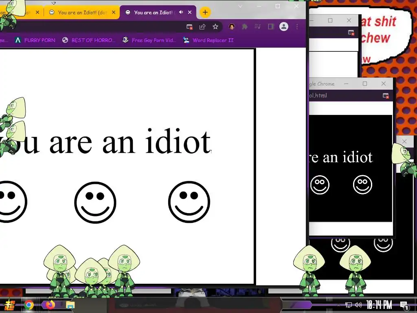Open the network icon in system tray
The height and width of the screenshot is (313, 417).
point(349,305)
